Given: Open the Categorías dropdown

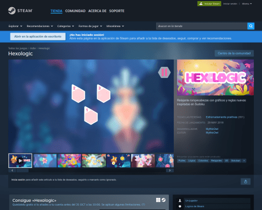Looking at the screenshot, I should click(x=66, y=26).
